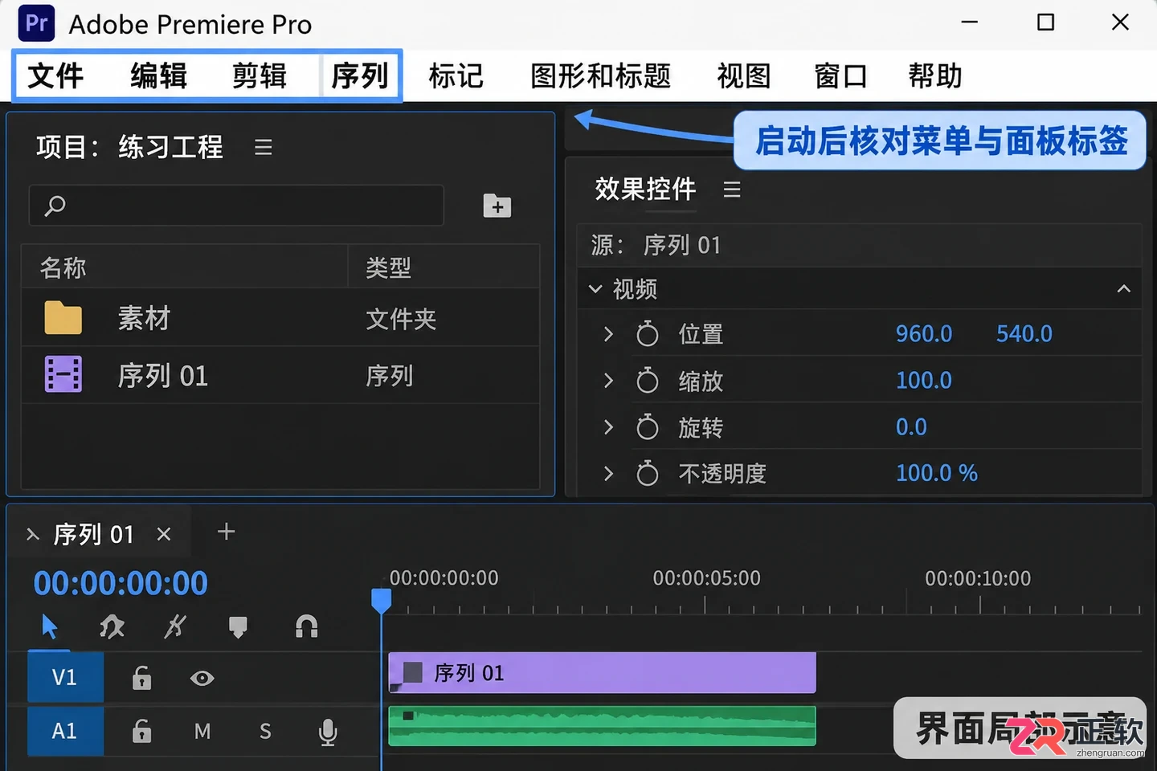Target the V1 video track
This screenshot has width=1157, height=771.
[x=65, y=678]
